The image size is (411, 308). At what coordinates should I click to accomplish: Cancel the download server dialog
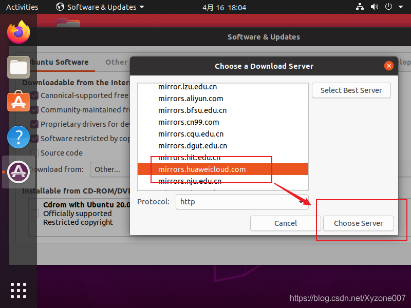tap(285, 223)
